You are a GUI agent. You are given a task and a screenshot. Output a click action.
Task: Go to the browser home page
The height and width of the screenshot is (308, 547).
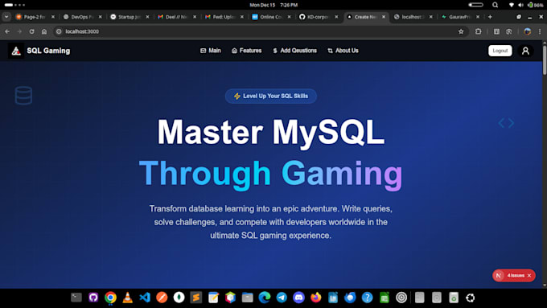click(44, 31)
